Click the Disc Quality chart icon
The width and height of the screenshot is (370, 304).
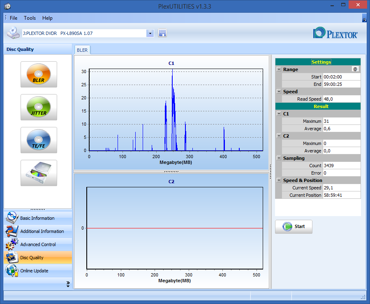(x=12, y=257)
